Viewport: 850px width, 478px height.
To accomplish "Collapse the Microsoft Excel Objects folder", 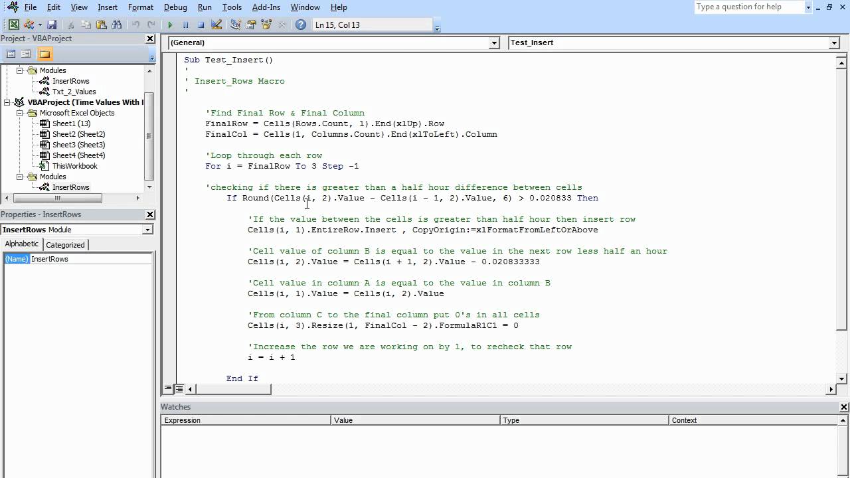I will (x=20, y=113).
